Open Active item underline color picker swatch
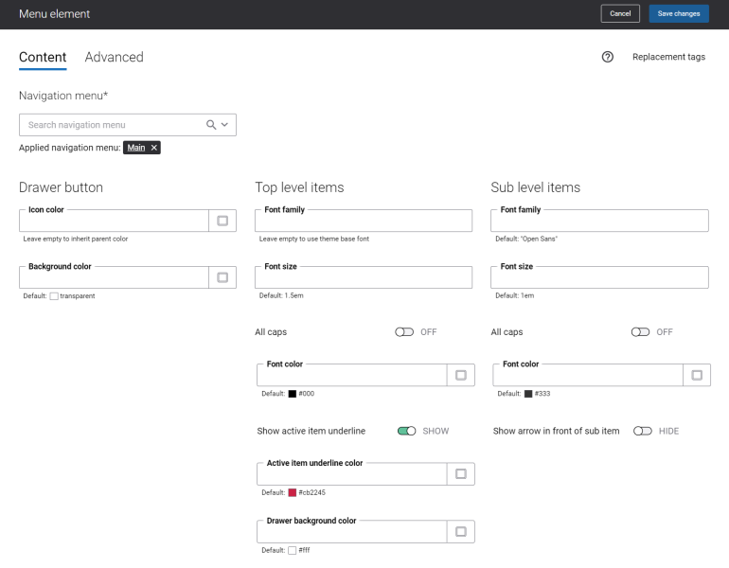 click(x=461, y=473)
